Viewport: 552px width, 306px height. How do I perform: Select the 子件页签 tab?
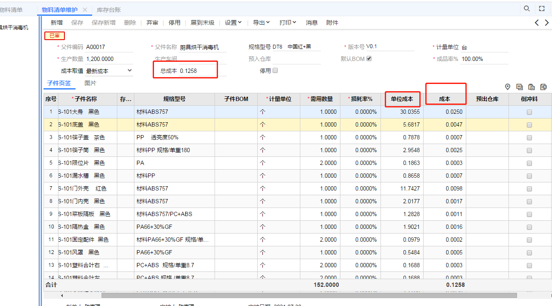59,83
